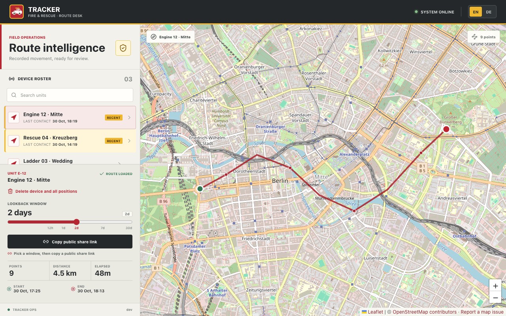Click the System Online status indicator
The image size is (506, 316).
point(434,12)
